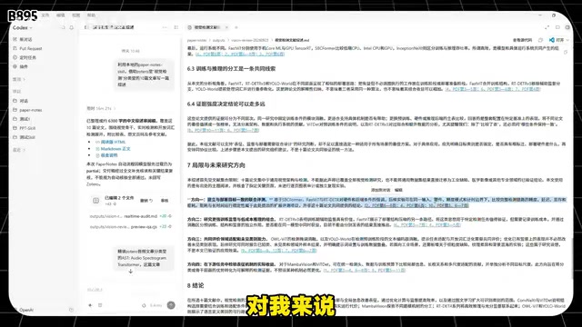Expand the section above the projects list
The height and width of the screenshot is (327, 582).
tap(19, 80)
